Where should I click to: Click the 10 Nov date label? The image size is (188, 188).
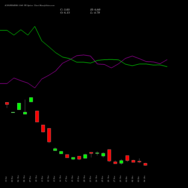[x=36, y=179]
